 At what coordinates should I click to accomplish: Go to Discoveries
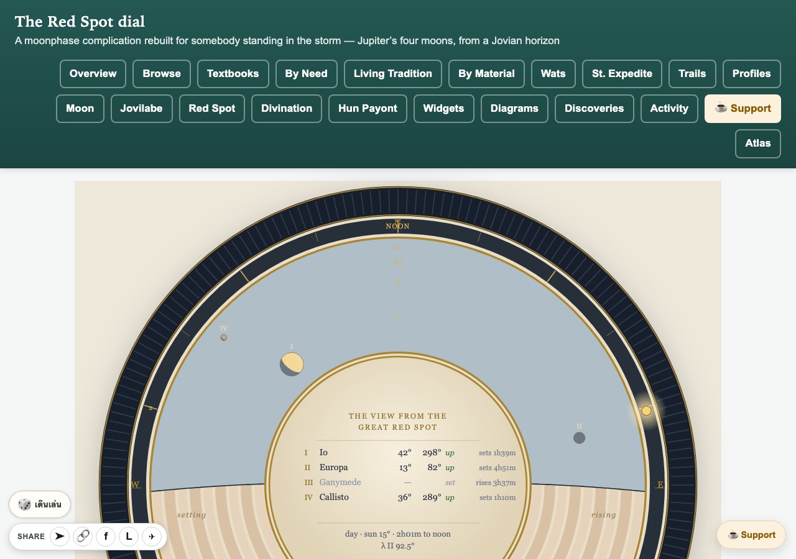(595, 109)
